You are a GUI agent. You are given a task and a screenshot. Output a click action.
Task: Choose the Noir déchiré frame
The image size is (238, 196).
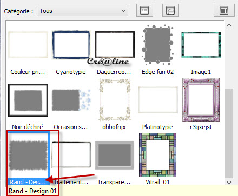pos(28,100)
